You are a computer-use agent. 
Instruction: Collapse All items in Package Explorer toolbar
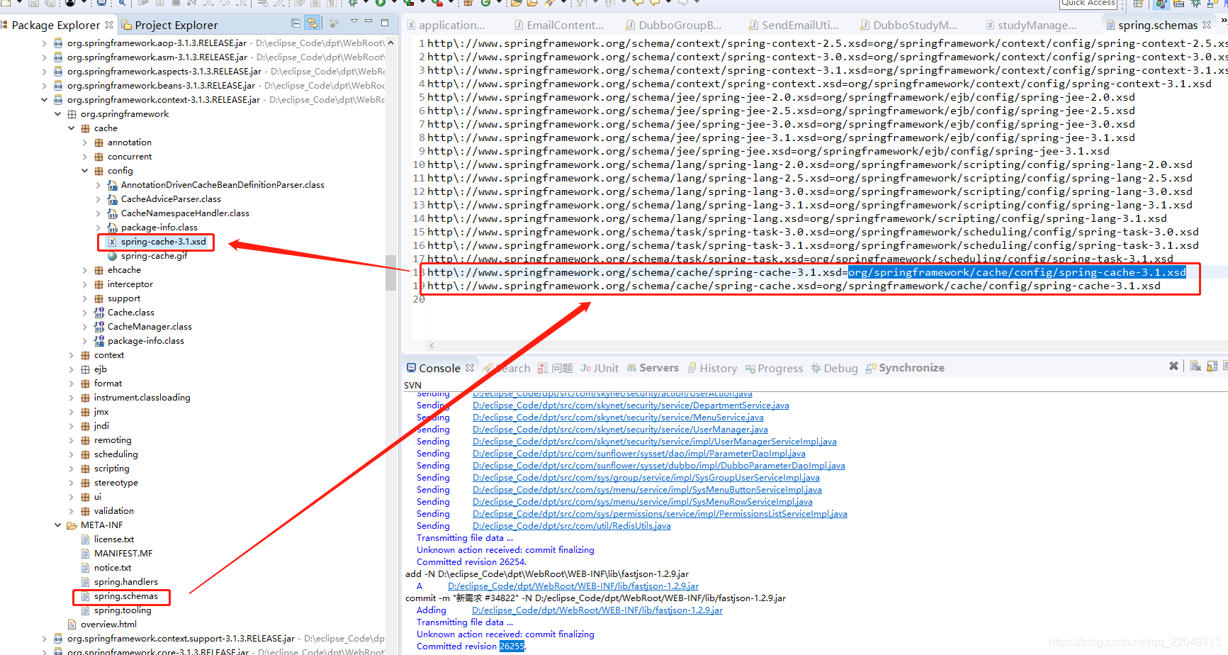pos(295,24)
